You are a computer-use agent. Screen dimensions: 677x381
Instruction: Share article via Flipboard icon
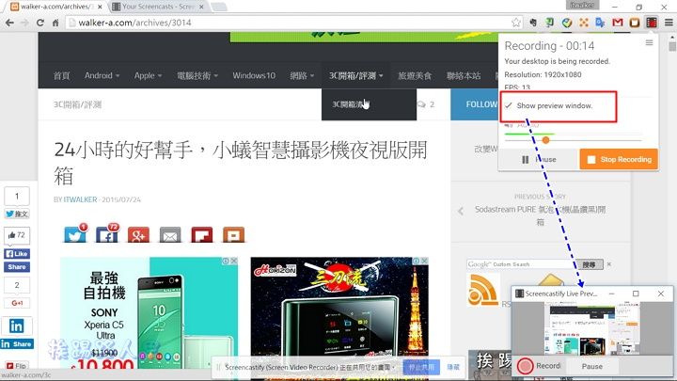click(201, 234)
